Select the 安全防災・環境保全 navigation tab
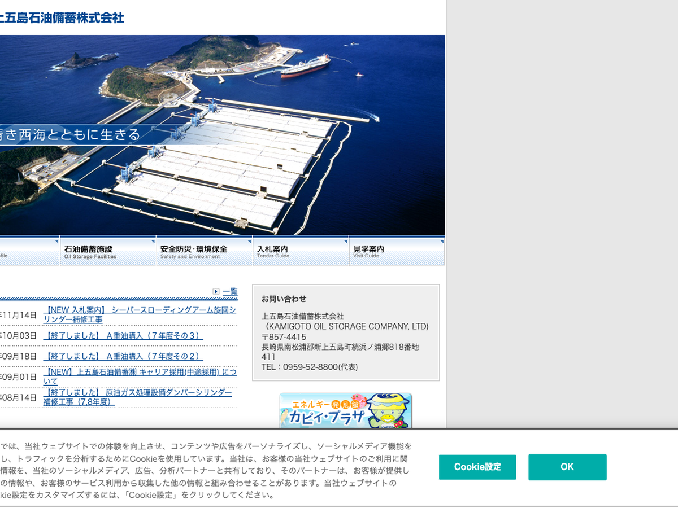The width and height of the screenshot is (678, 508). (x=204, y=251)
